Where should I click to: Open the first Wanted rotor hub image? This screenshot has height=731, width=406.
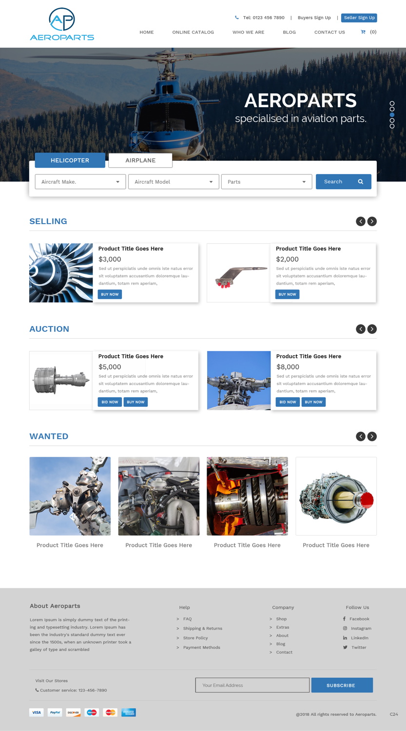70,496
